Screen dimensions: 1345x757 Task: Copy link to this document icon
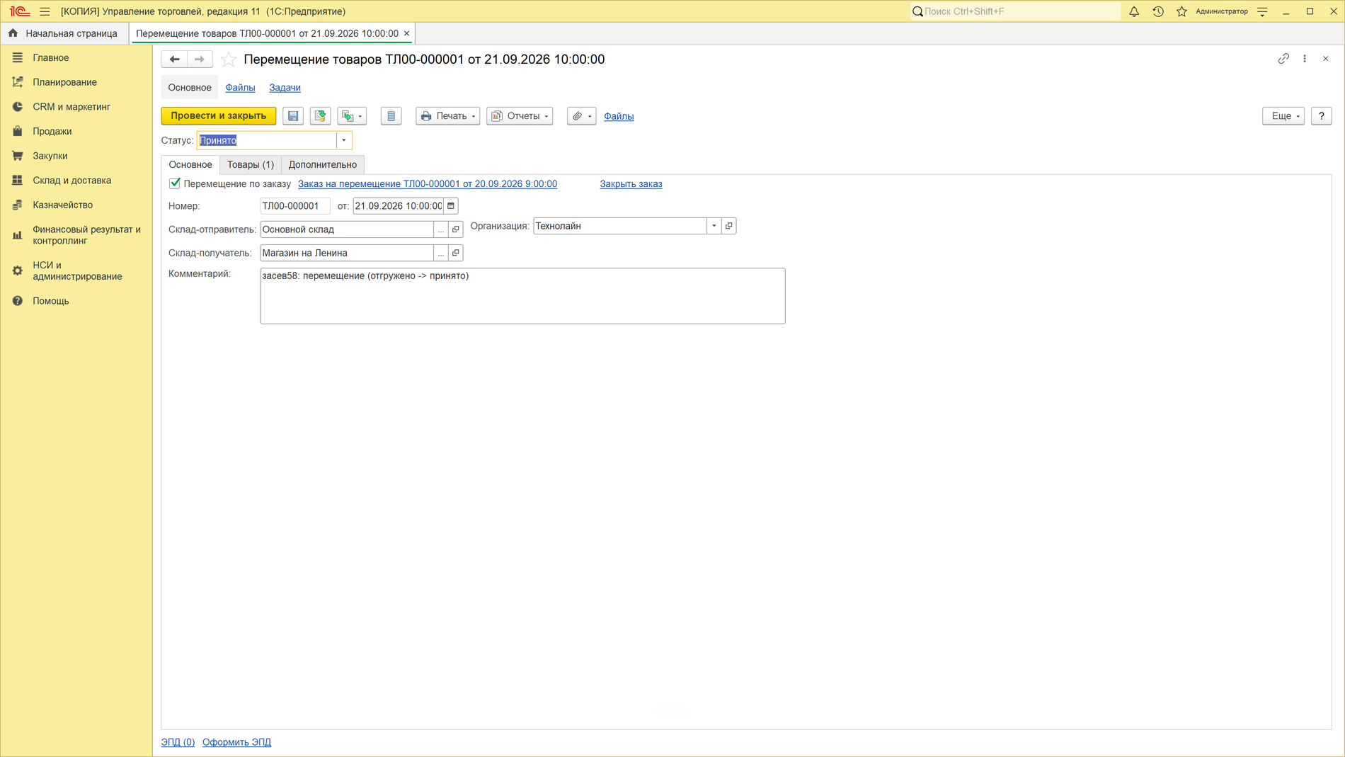[1283, 59]
